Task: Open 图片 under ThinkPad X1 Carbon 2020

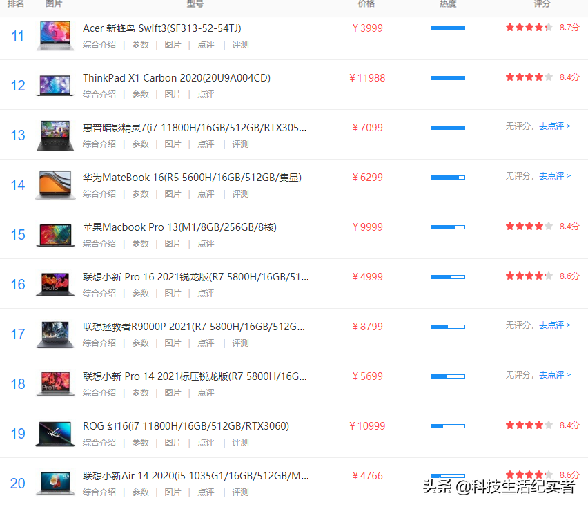Action: [x=173, y=94]
